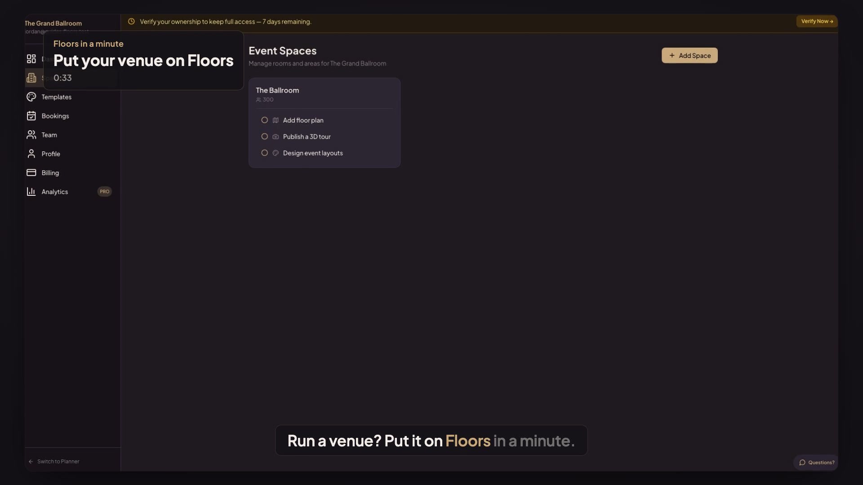Click The Grand Ballroom venue name header
This screenshot has width=863, height=485.
point(53,23)
